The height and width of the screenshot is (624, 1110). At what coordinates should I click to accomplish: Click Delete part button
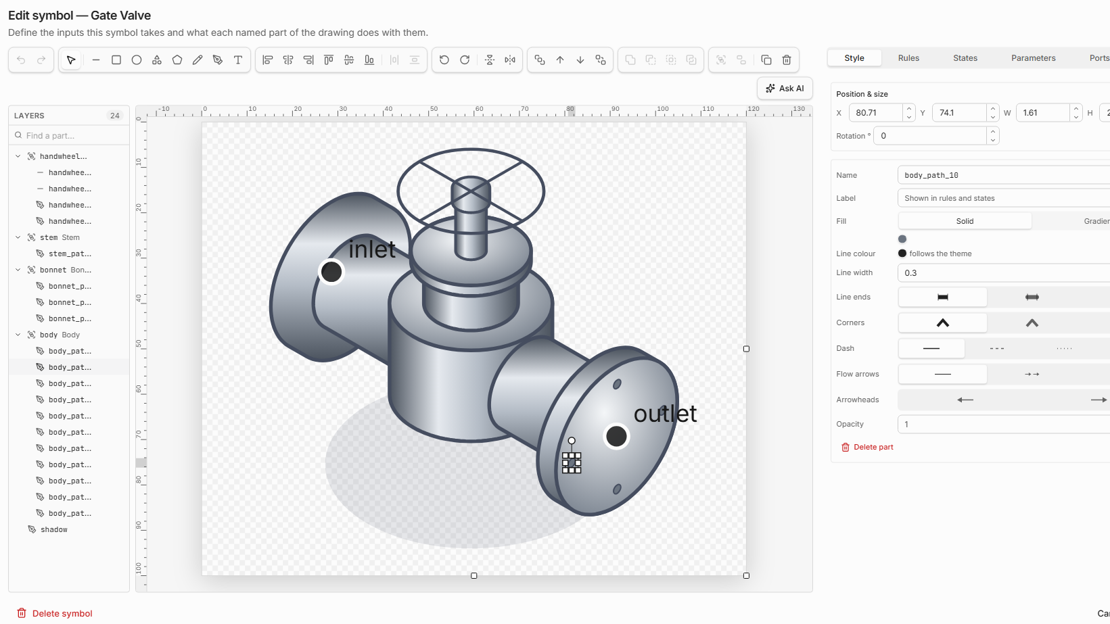(x=867, y=447)
